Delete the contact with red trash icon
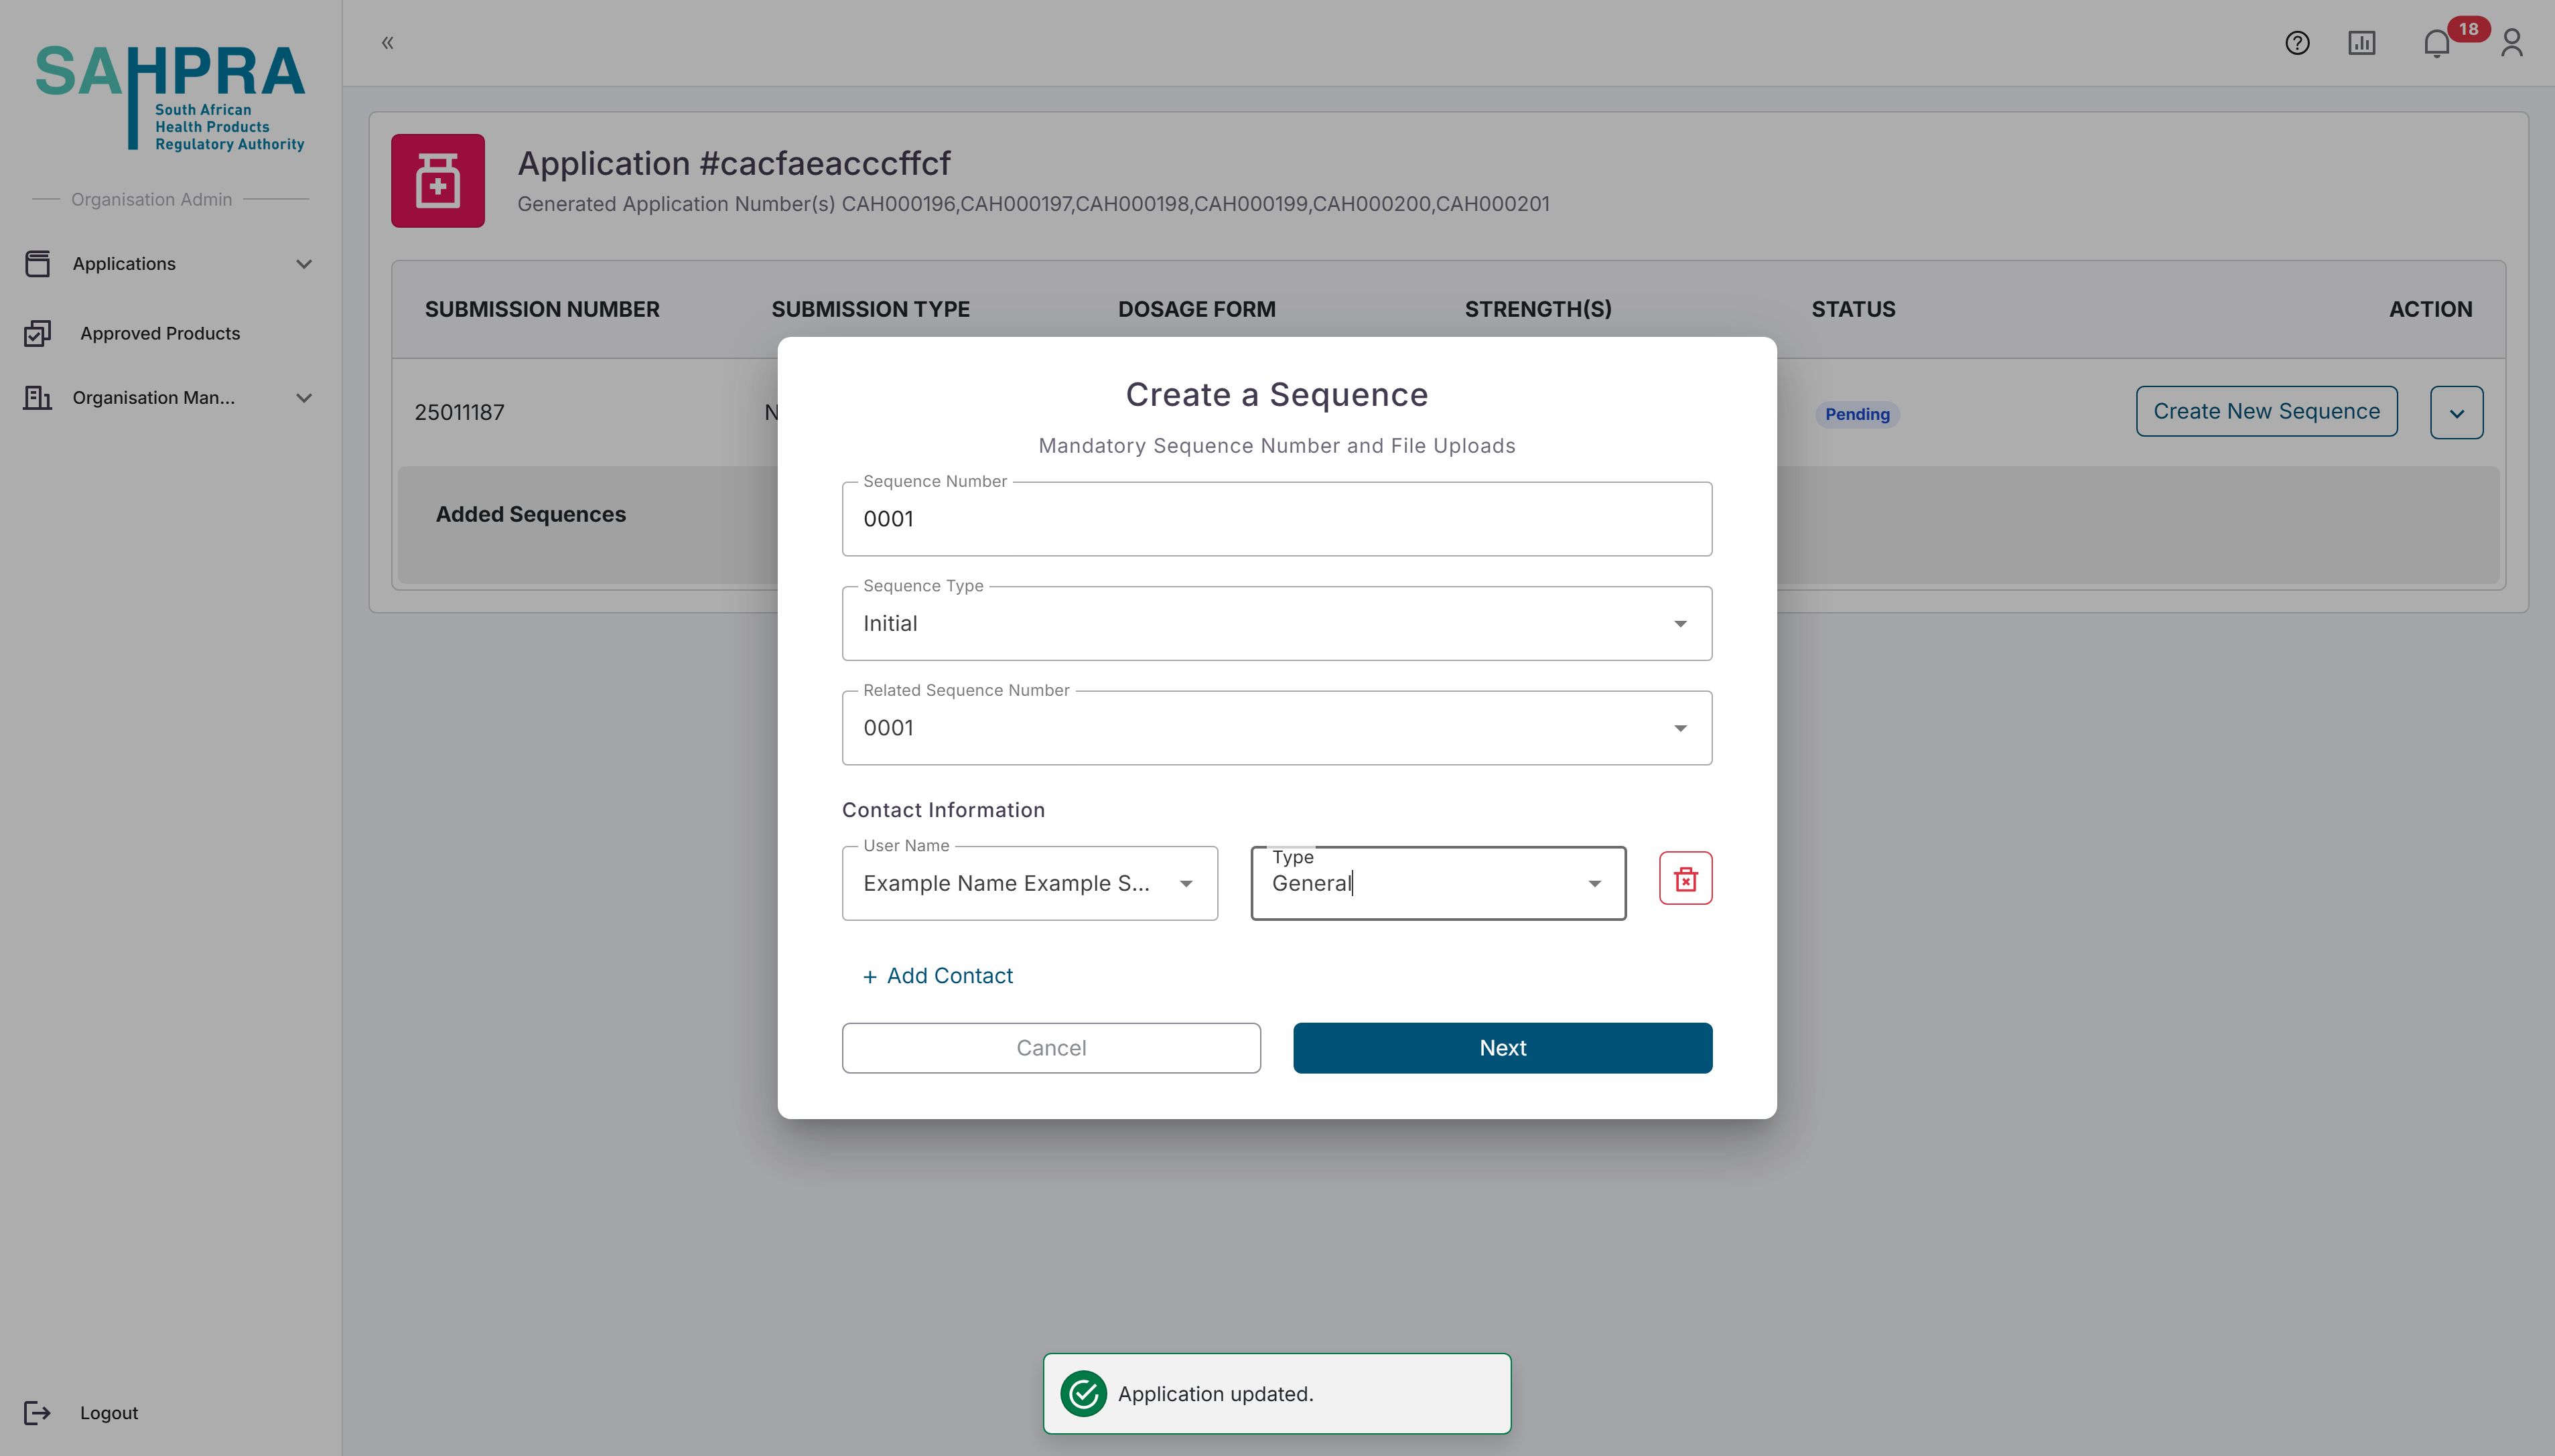Screen dimensions: 2555x1456 (1686, 879)
